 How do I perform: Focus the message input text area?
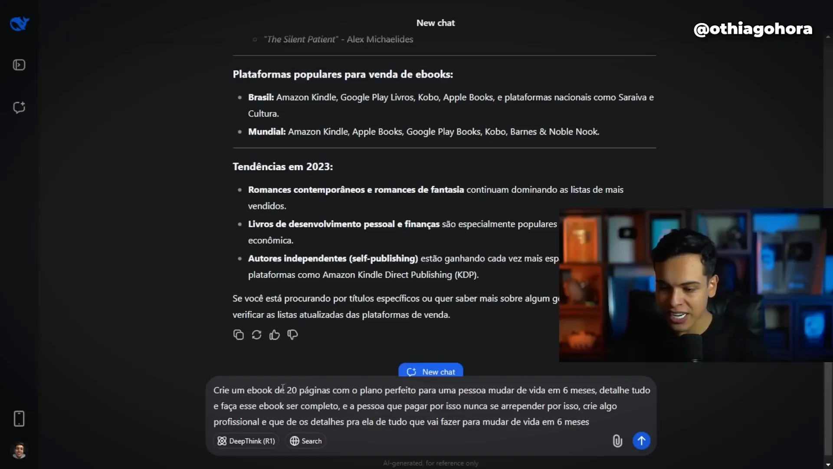tap(432, 406)
